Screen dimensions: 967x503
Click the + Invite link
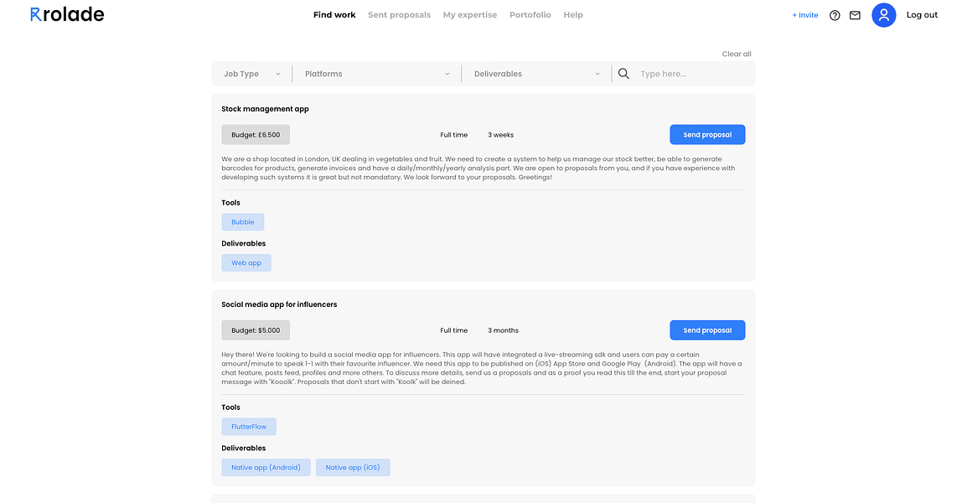(804, 15)
